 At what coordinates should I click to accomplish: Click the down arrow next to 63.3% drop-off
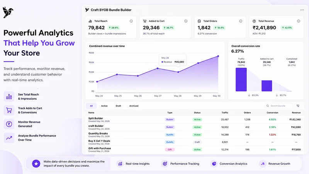click(x=249, y=95)
